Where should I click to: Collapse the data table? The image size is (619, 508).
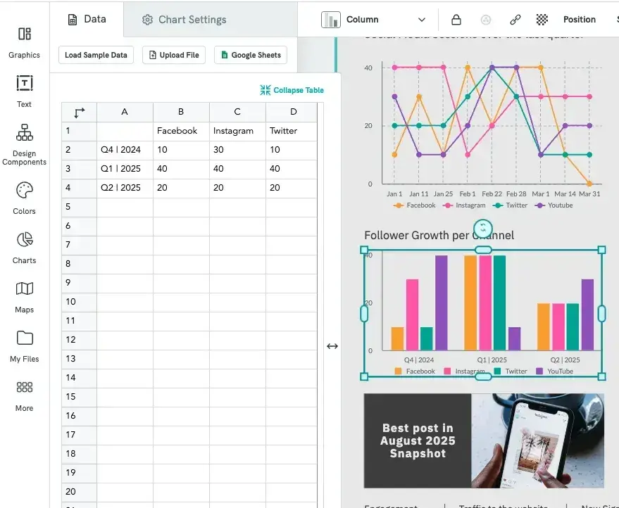[291, 90]
